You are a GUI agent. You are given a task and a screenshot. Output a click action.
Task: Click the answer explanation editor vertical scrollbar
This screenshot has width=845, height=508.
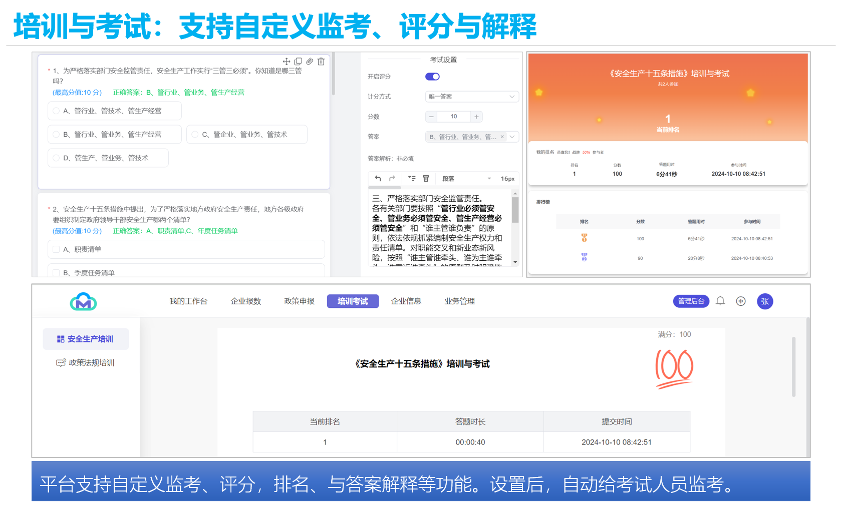[515, 210]
